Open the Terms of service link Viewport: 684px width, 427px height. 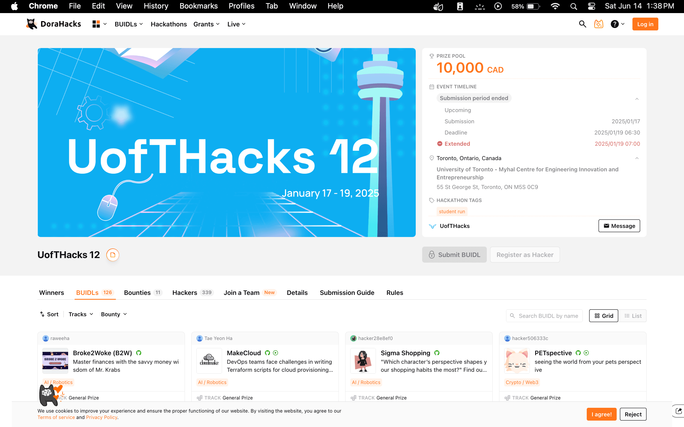click(56, 417)
